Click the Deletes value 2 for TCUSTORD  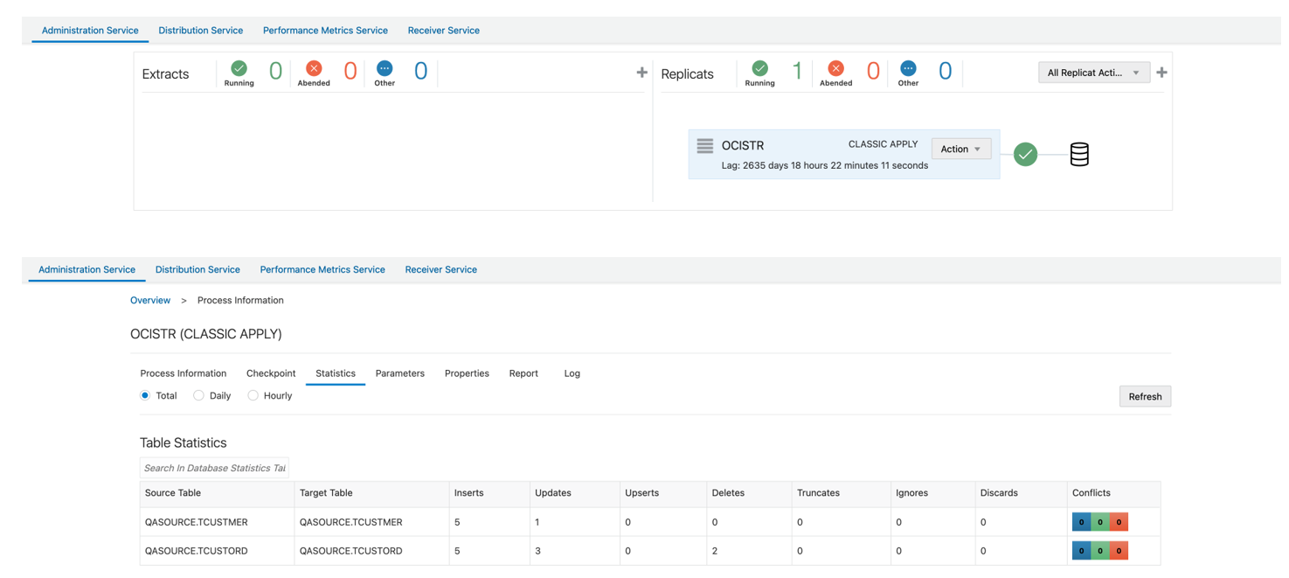715,551
